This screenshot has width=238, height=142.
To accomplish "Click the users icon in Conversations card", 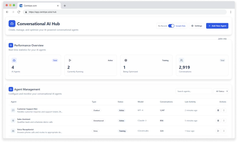I will [x=181, y=60].
